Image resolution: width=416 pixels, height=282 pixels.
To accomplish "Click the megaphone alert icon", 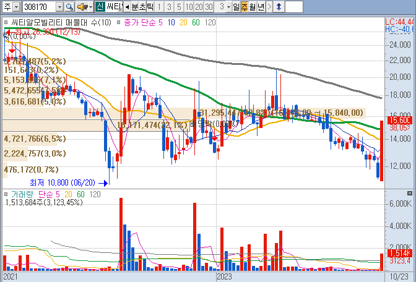I will point(82,7).
